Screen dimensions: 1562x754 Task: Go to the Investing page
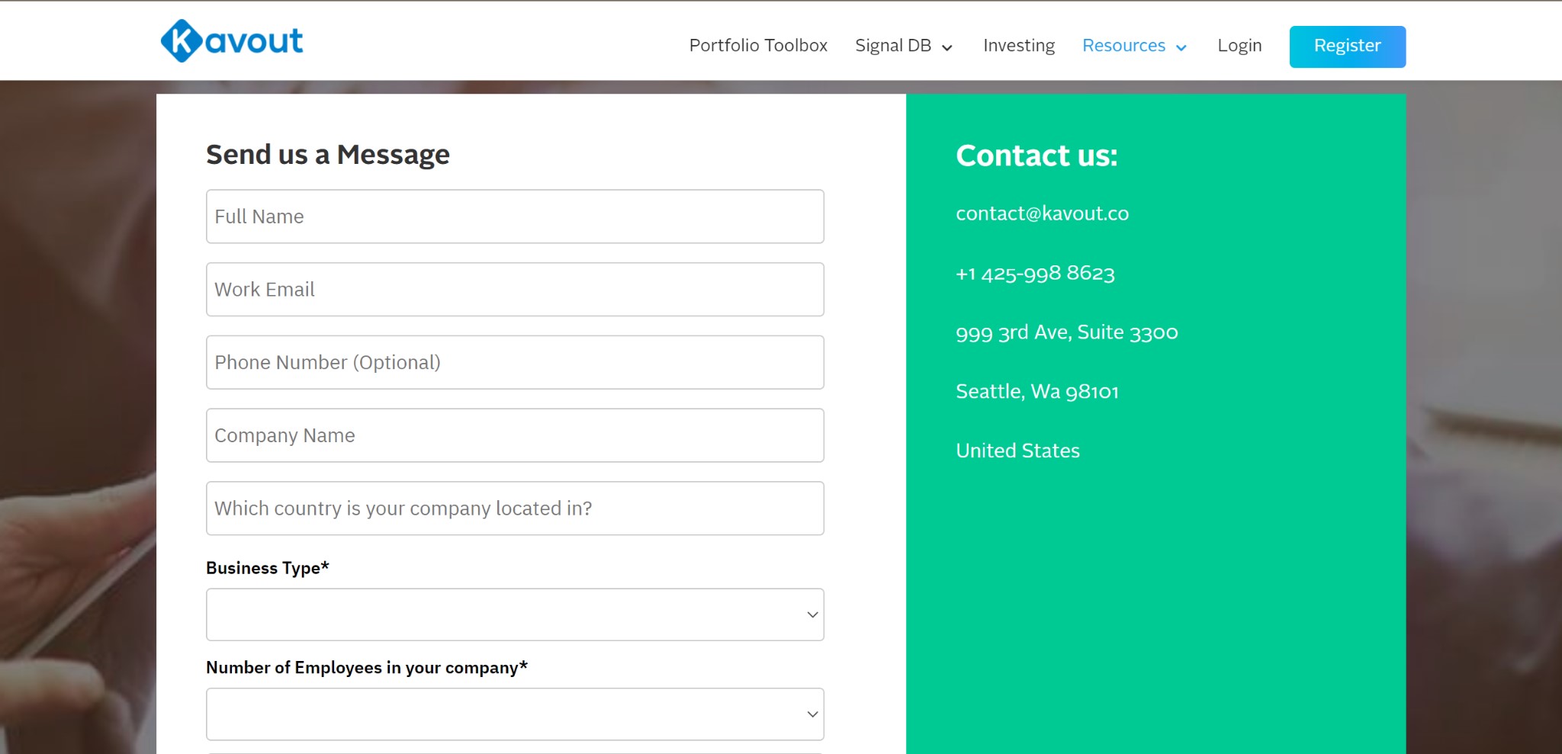coord(1018,46)
